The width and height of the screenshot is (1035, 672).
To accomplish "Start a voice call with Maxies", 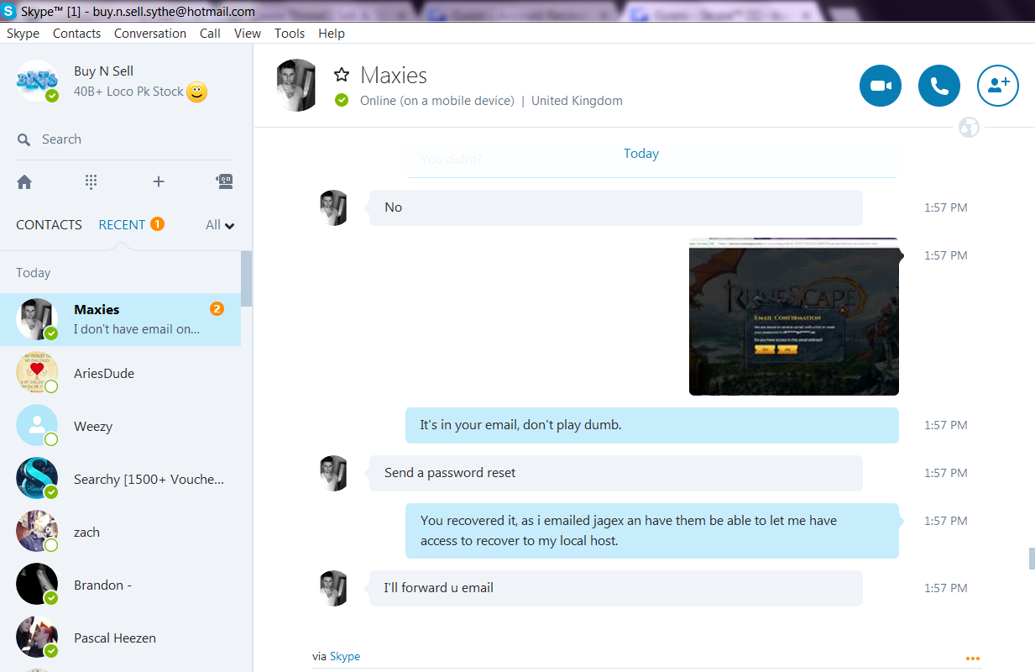I will 939,86.
